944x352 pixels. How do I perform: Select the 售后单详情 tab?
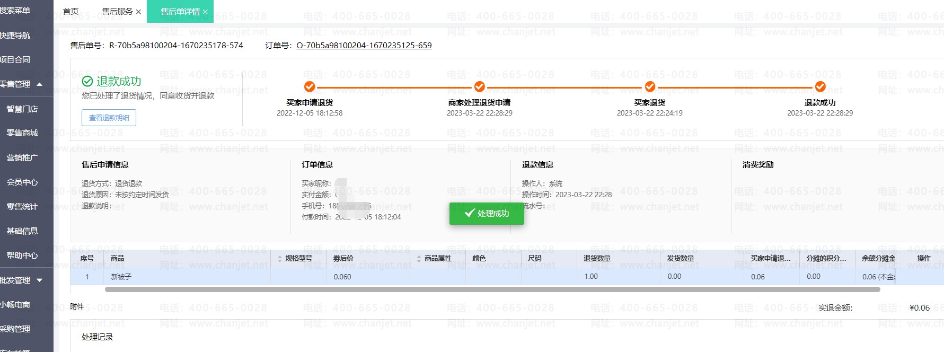(180, 11)
